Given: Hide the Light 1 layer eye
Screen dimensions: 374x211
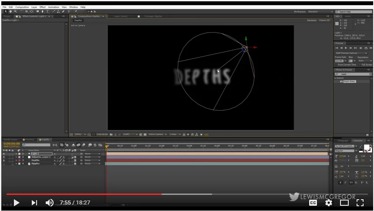Looking at the screenshot, I should (x=4, y=153).
